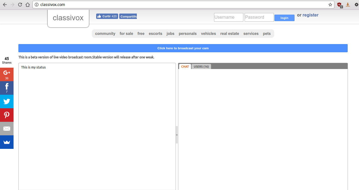Share via email envelope icon

pos(7,129)
